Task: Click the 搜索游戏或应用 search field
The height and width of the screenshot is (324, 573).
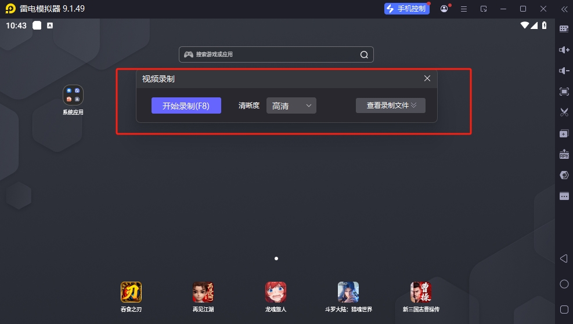Action: [276, 54]
